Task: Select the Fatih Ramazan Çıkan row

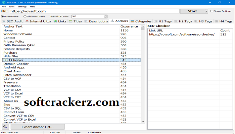Action: [72, 45]
